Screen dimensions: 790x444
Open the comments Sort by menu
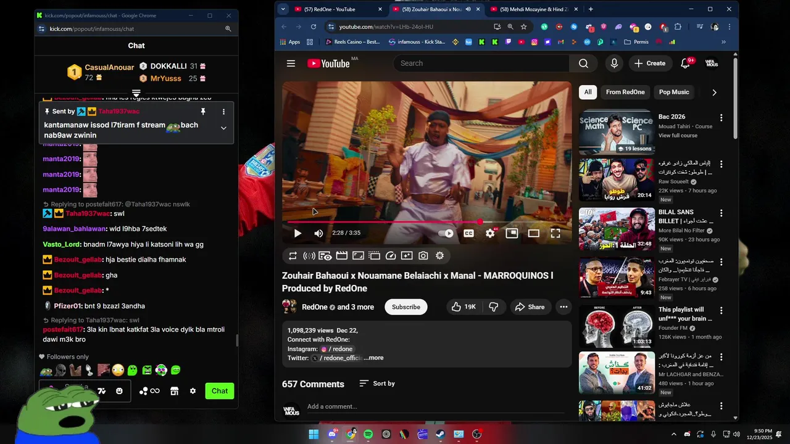tap(377, 384)
